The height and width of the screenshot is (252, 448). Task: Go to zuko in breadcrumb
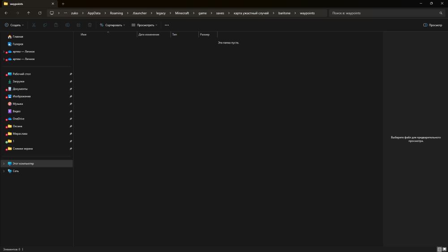pyautogui.click(x=74, y=13)
